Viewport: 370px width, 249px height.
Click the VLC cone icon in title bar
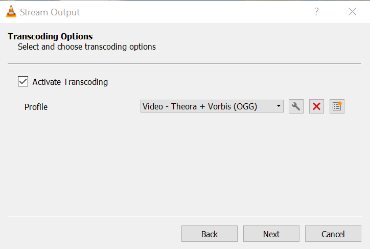tap(12, 12)
